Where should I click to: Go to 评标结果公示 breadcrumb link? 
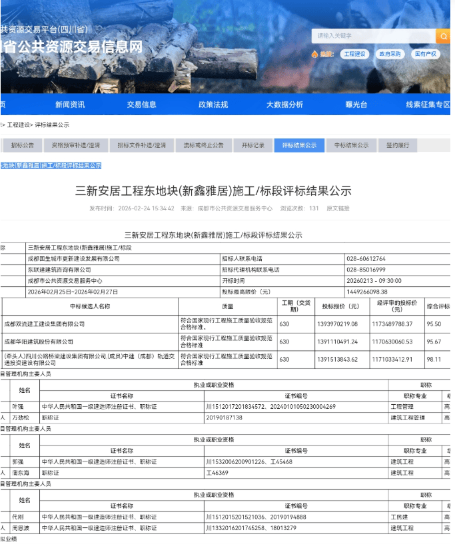click(x=52, y=125)
